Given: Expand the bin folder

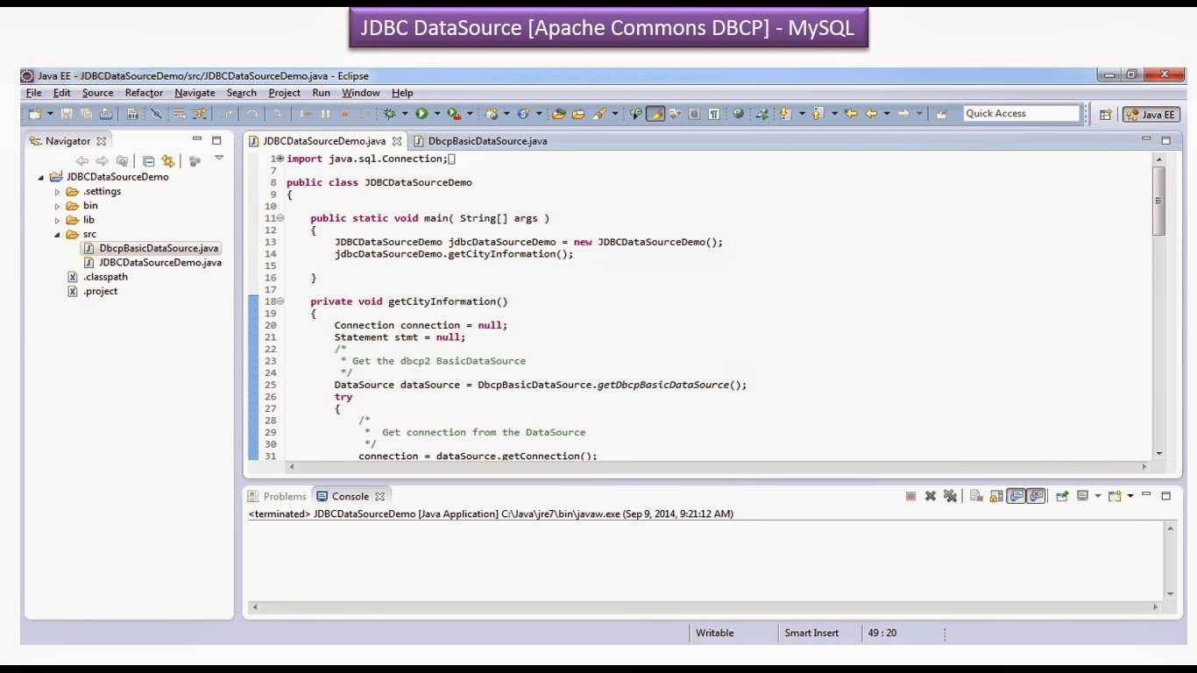Looking at the screenshot, I should tap(58, 205).
